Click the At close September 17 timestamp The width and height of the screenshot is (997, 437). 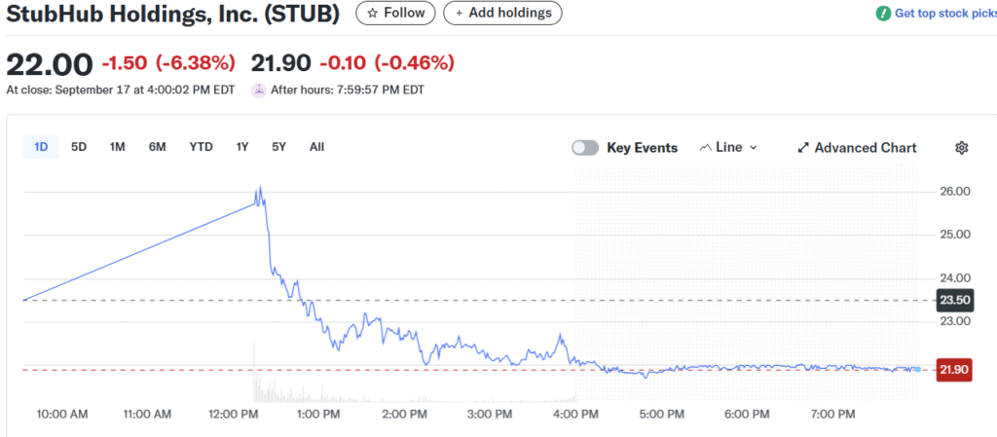coord(120,91)
